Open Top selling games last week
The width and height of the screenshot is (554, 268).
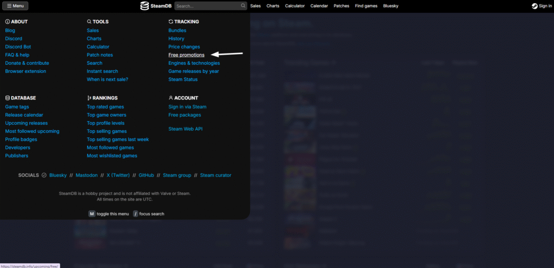coord(117,139)
